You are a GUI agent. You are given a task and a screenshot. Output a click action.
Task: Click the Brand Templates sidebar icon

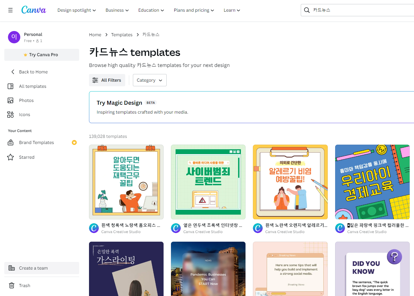pyautogui.click(x=10, y=142)
